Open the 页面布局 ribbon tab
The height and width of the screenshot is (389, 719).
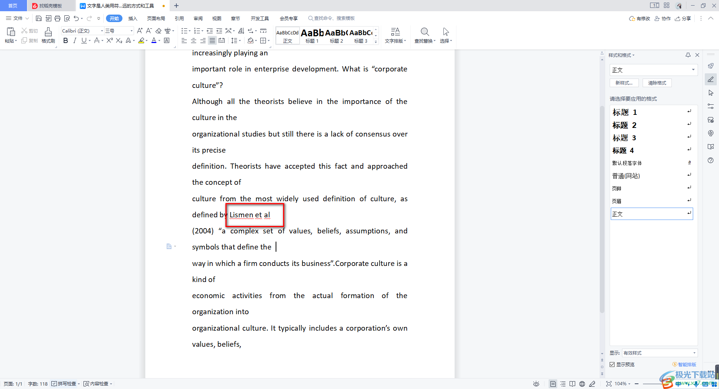[156, 18]
